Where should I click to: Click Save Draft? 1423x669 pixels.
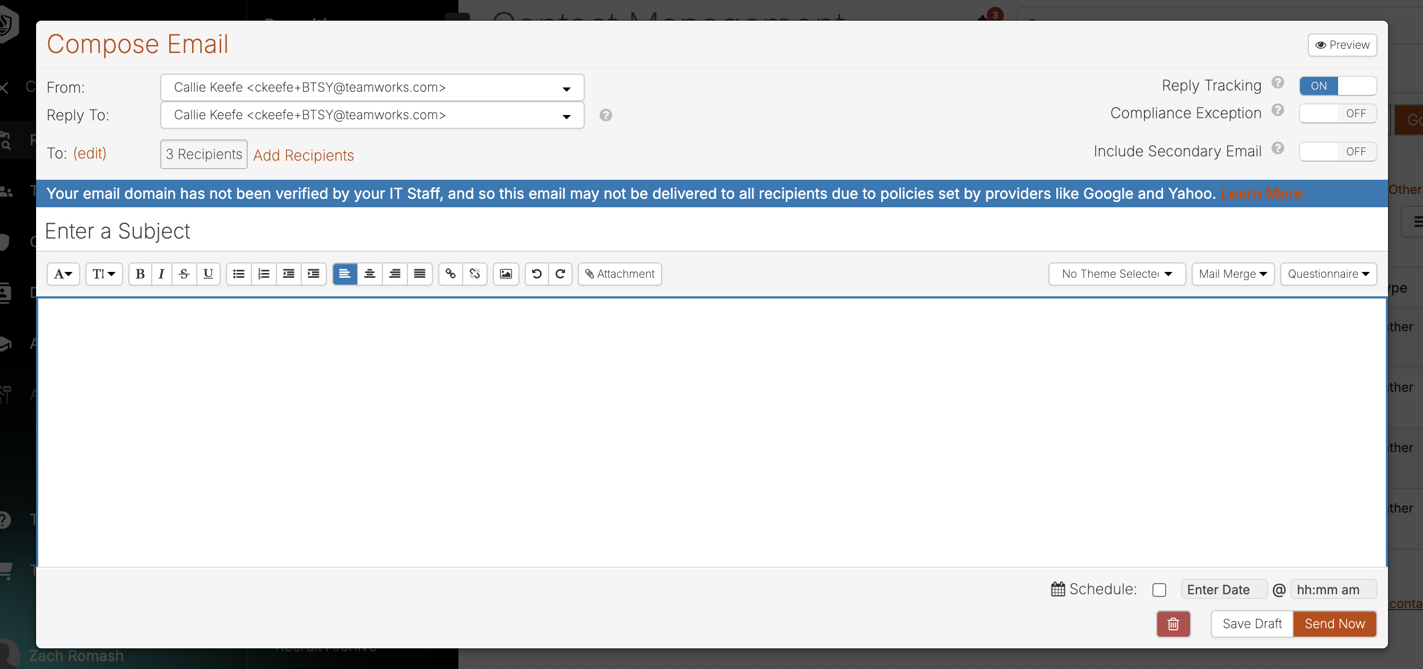1252,624
